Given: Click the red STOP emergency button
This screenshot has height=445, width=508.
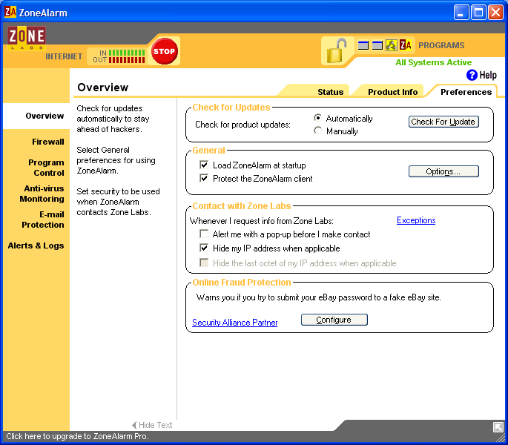Looking at the screenshot, I should [x=164, y=52].
